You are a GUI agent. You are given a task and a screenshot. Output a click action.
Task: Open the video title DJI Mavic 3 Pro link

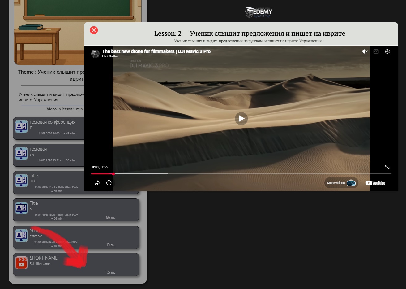click(156, 51)
